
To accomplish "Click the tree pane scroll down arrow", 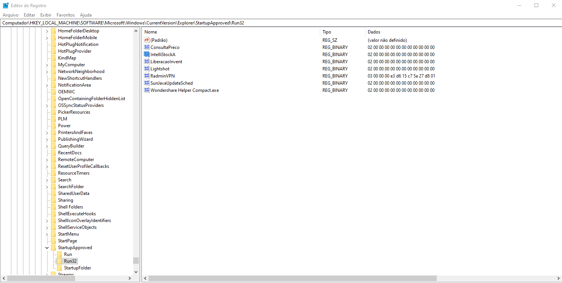I will [136, 272].
